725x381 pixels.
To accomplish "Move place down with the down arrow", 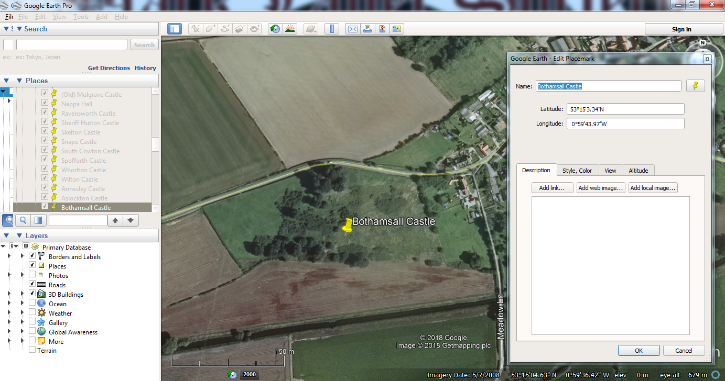I will (x=131, y=220).
